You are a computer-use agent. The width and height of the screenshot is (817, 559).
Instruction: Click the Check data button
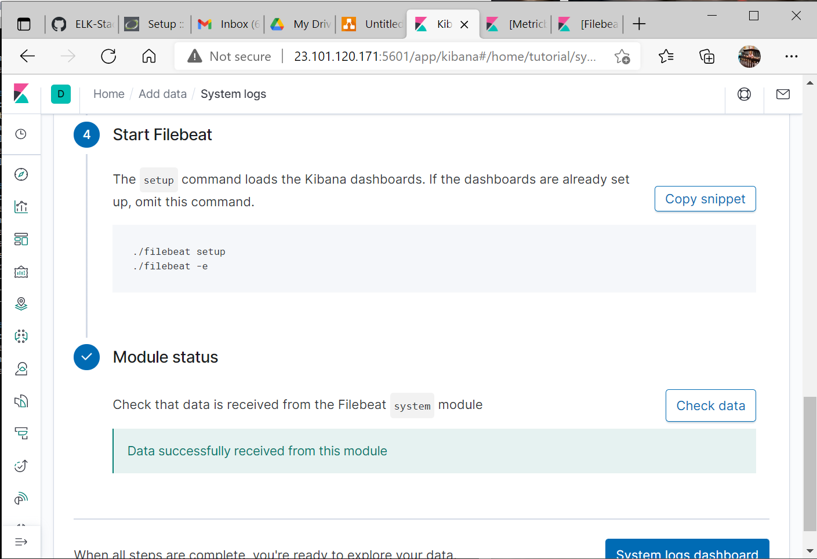click(x=710, y=405)
